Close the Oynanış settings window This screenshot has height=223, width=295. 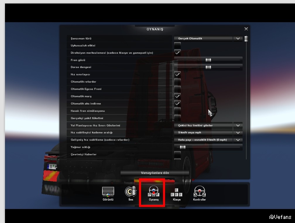tap(246, 29)
